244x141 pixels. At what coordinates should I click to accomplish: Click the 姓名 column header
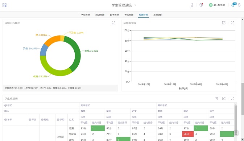[74, 120]
